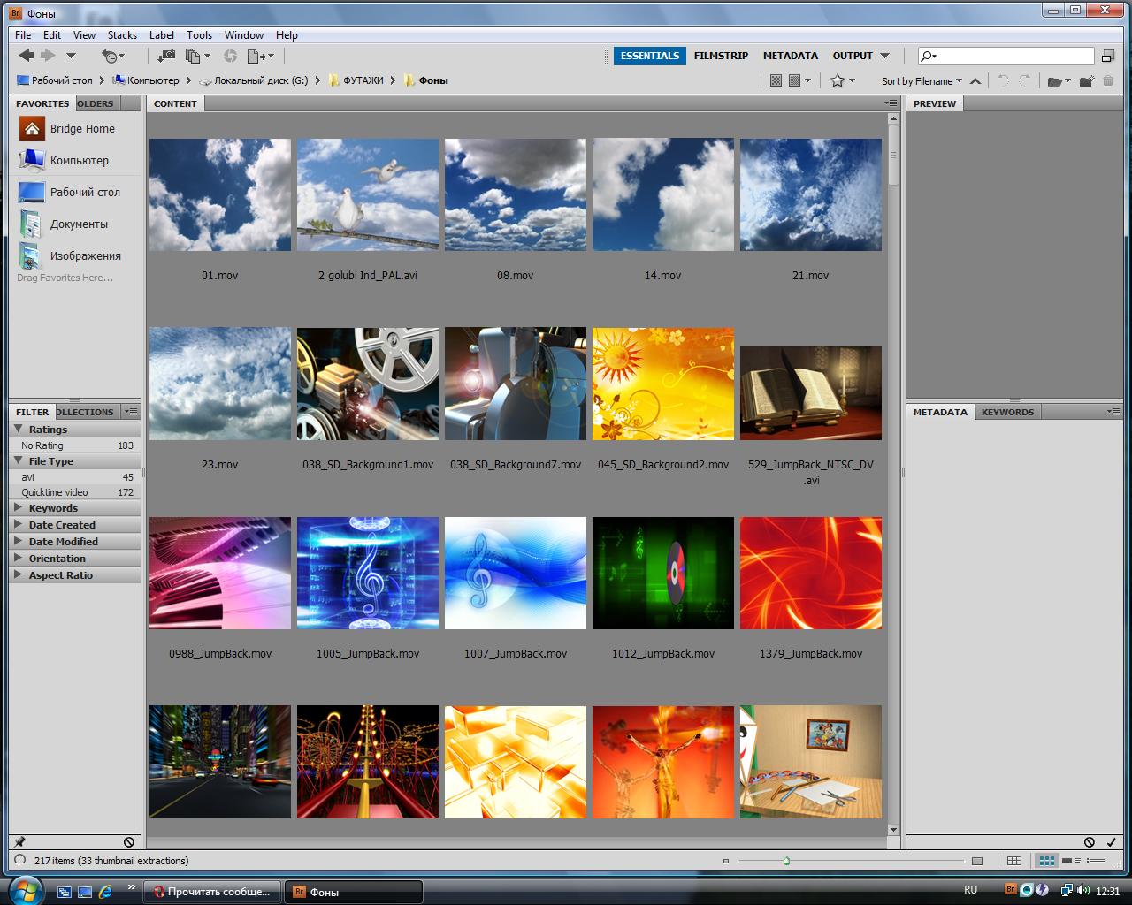Open the Sort by Filename dropdown
The height and width of the screenshot is (905, 1132).
click(x=921, y=81)
